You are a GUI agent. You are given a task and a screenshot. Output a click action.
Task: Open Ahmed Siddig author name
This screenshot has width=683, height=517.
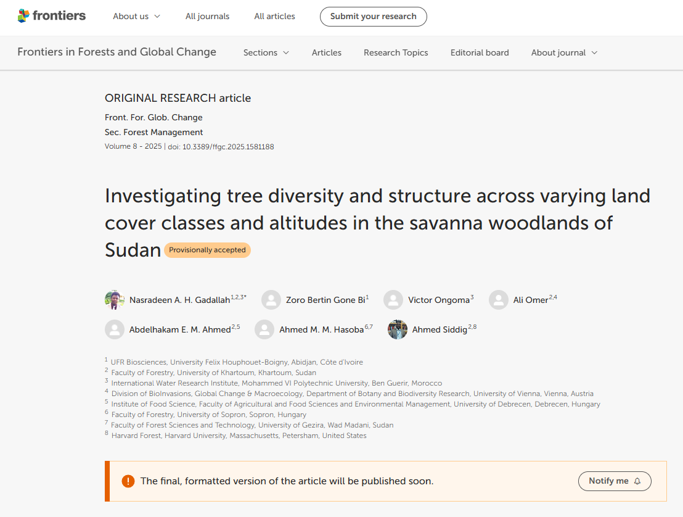[x=440, y=329]
